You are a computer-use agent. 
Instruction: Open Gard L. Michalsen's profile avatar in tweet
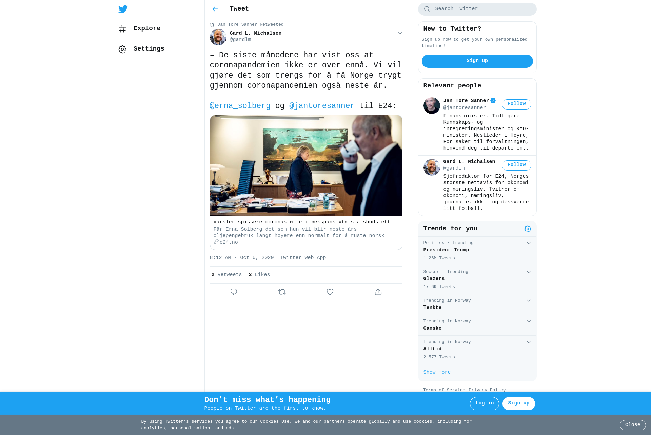click(218, 37)
